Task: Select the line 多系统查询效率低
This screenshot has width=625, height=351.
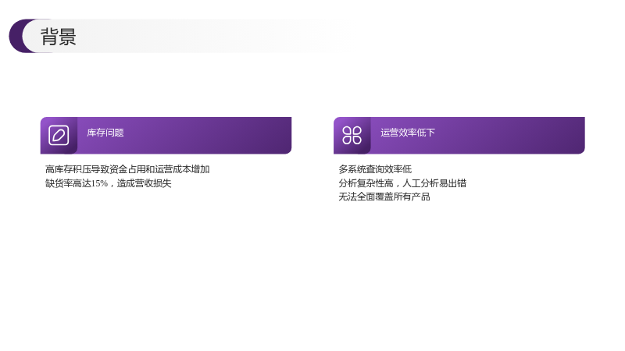Action: click(x=375, y=169)
